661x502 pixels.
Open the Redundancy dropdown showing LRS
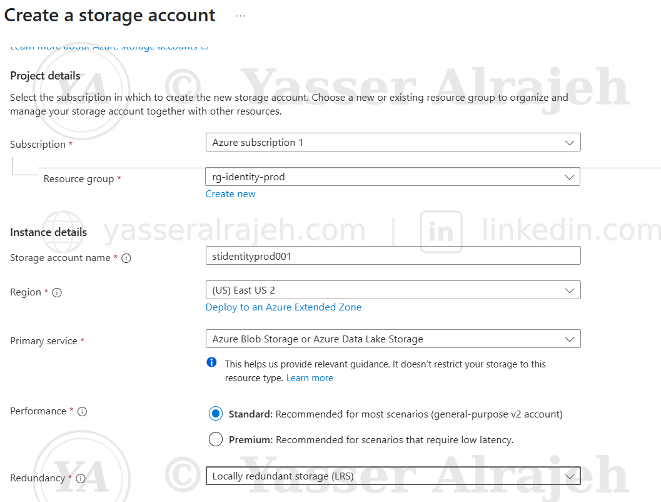(x=393, y=476)
